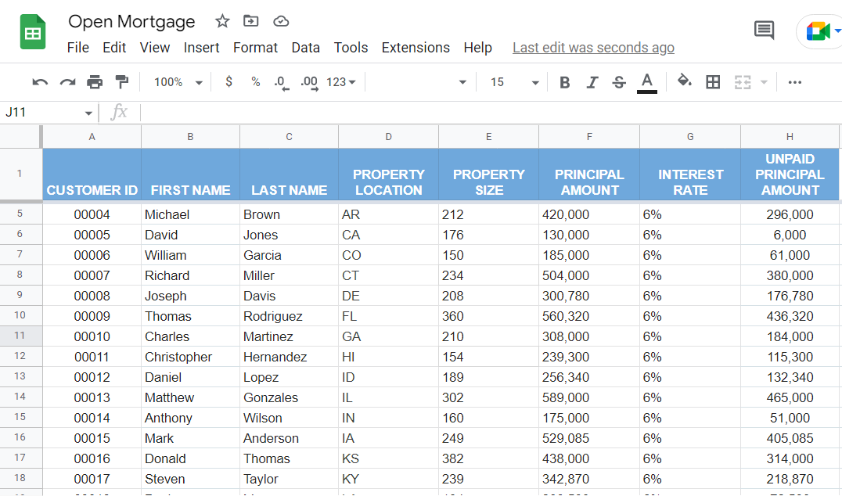The width and height of the screenshot is (842, 496).
Task: Click the three-dot more toolbar options button
Action: (x=795, y=82)
